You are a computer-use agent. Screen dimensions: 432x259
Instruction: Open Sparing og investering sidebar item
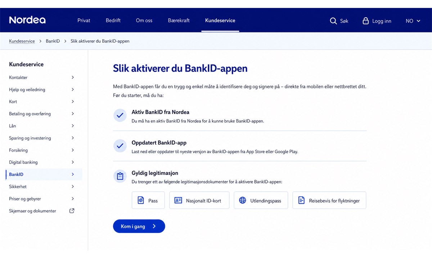tap(30, 138)
